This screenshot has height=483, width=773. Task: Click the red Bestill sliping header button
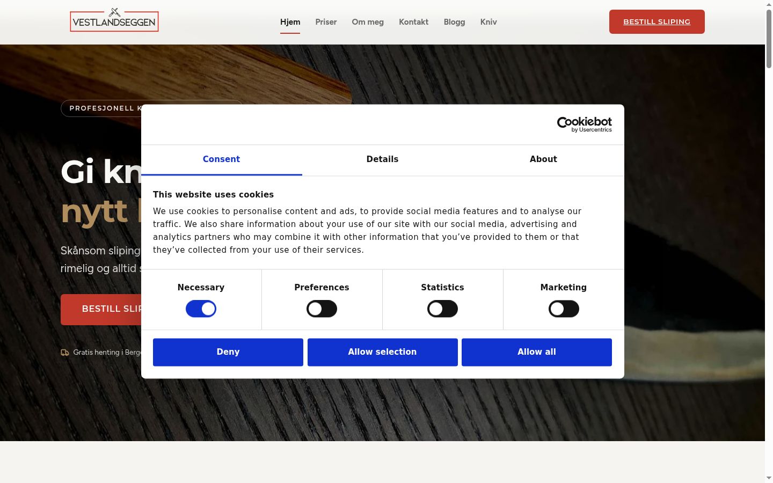pyautogui.click(x=657, y=21)
